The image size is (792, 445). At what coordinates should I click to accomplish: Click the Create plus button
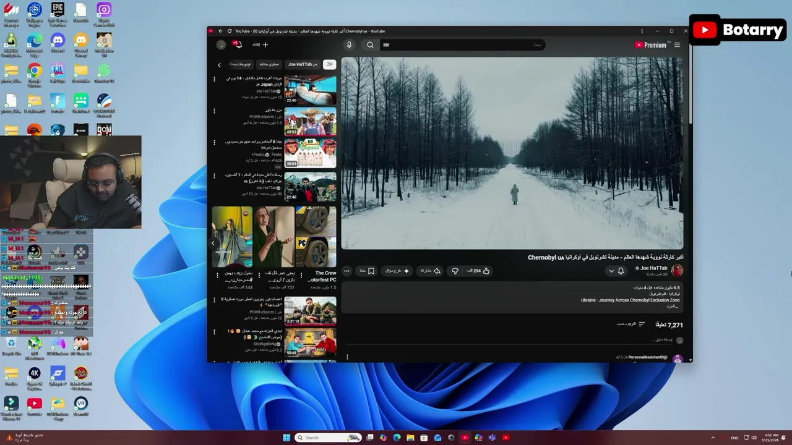pyautogui.click(x=260, y=44)
